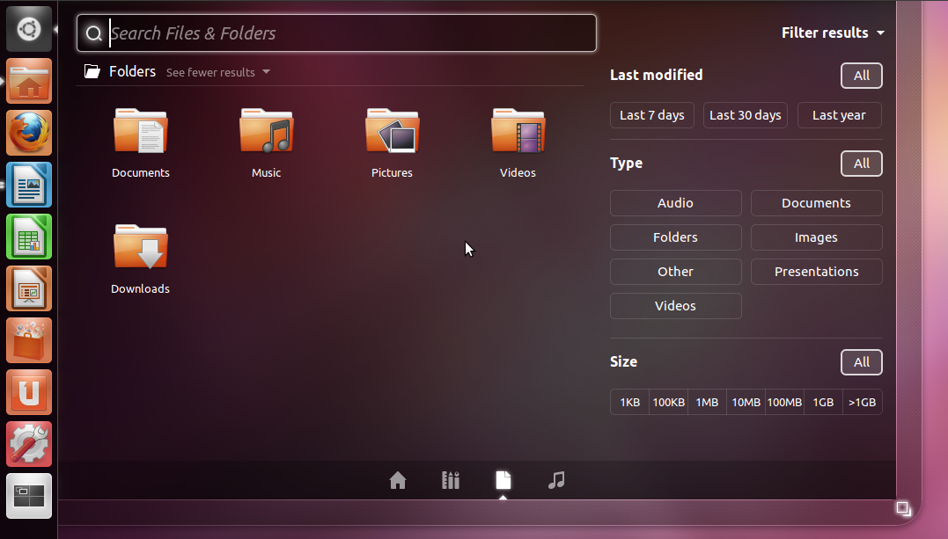Image resolution: width=948 pixels, height=539 pixels.
Task: Open the Music folder icon
Action: tap(266, 132)
